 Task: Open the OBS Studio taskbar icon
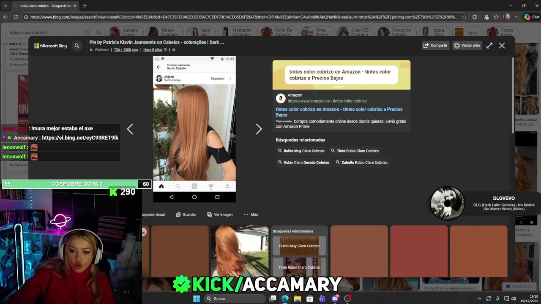coord(347,299)
